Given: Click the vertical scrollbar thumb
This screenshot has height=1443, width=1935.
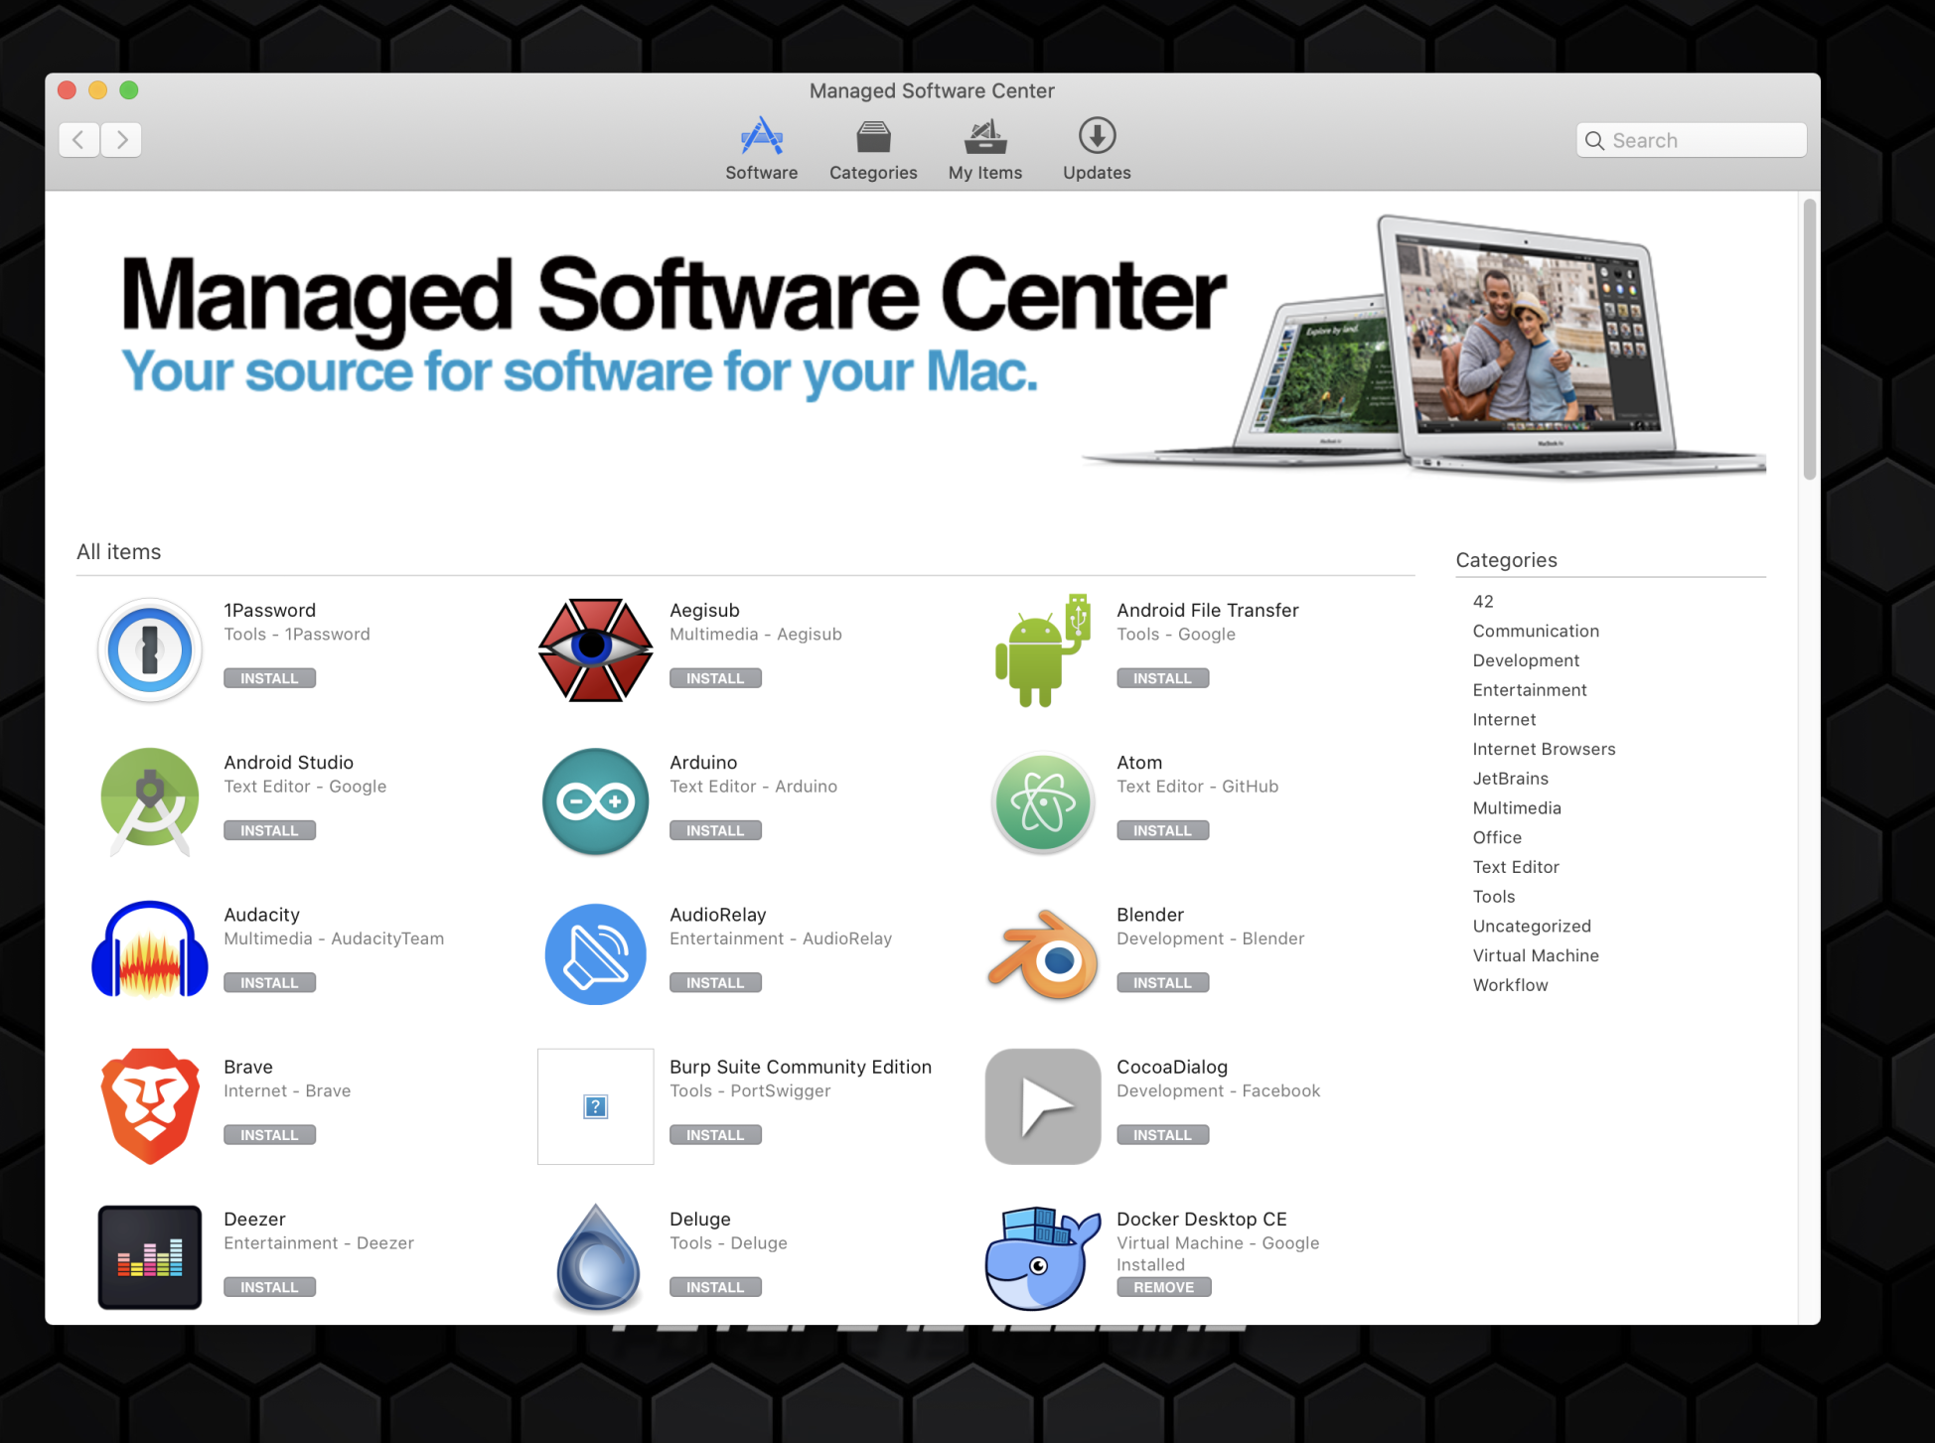Looking at the screenshot, I should tap(1809, 338).
